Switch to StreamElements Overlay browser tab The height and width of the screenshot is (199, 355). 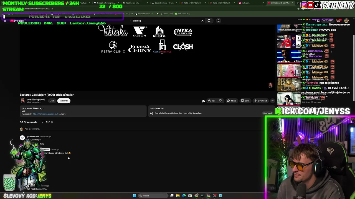164,3
